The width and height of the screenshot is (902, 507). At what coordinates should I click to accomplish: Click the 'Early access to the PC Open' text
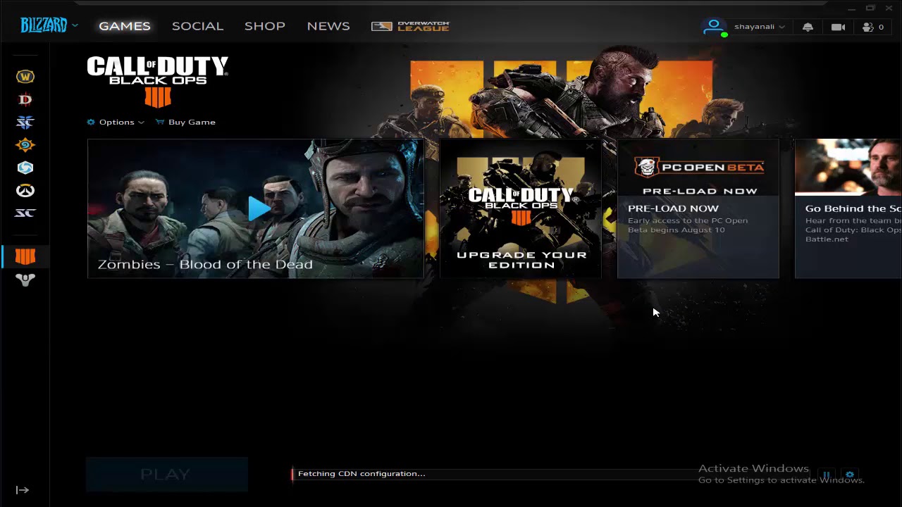[688, 220]
